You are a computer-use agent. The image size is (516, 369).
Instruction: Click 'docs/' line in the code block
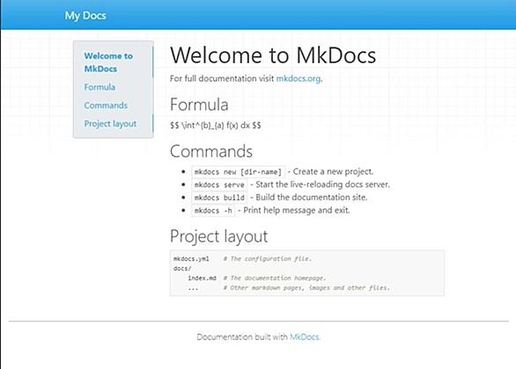182,269
